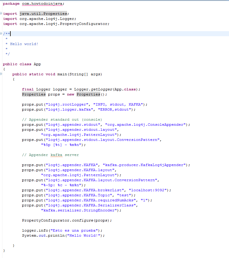Click the 'Appender standard out (console)' comment
The image size is (229, 258).
click(x=62, y=120)
